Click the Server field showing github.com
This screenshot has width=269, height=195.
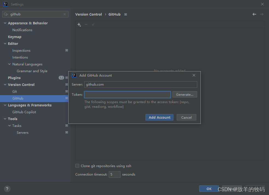point(141,85)
